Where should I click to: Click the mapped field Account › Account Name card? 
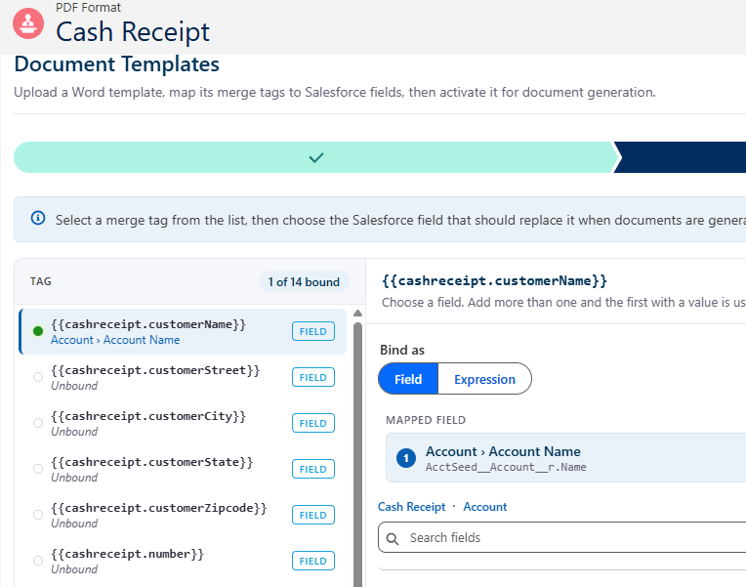[x=566, y=458]
